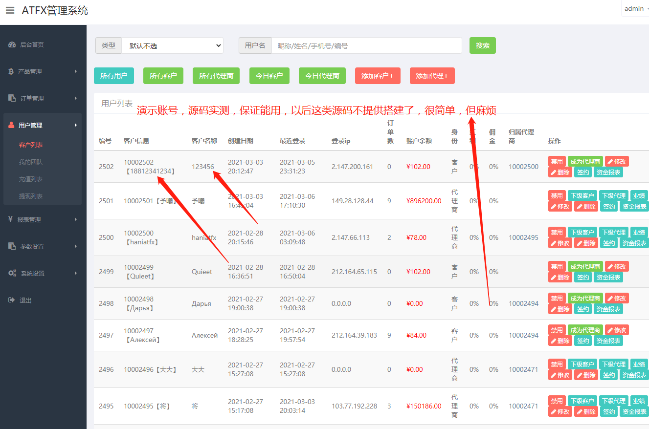649x429 pixels.
Task: Click 资金报表 for user 2495
Action: 634,411
